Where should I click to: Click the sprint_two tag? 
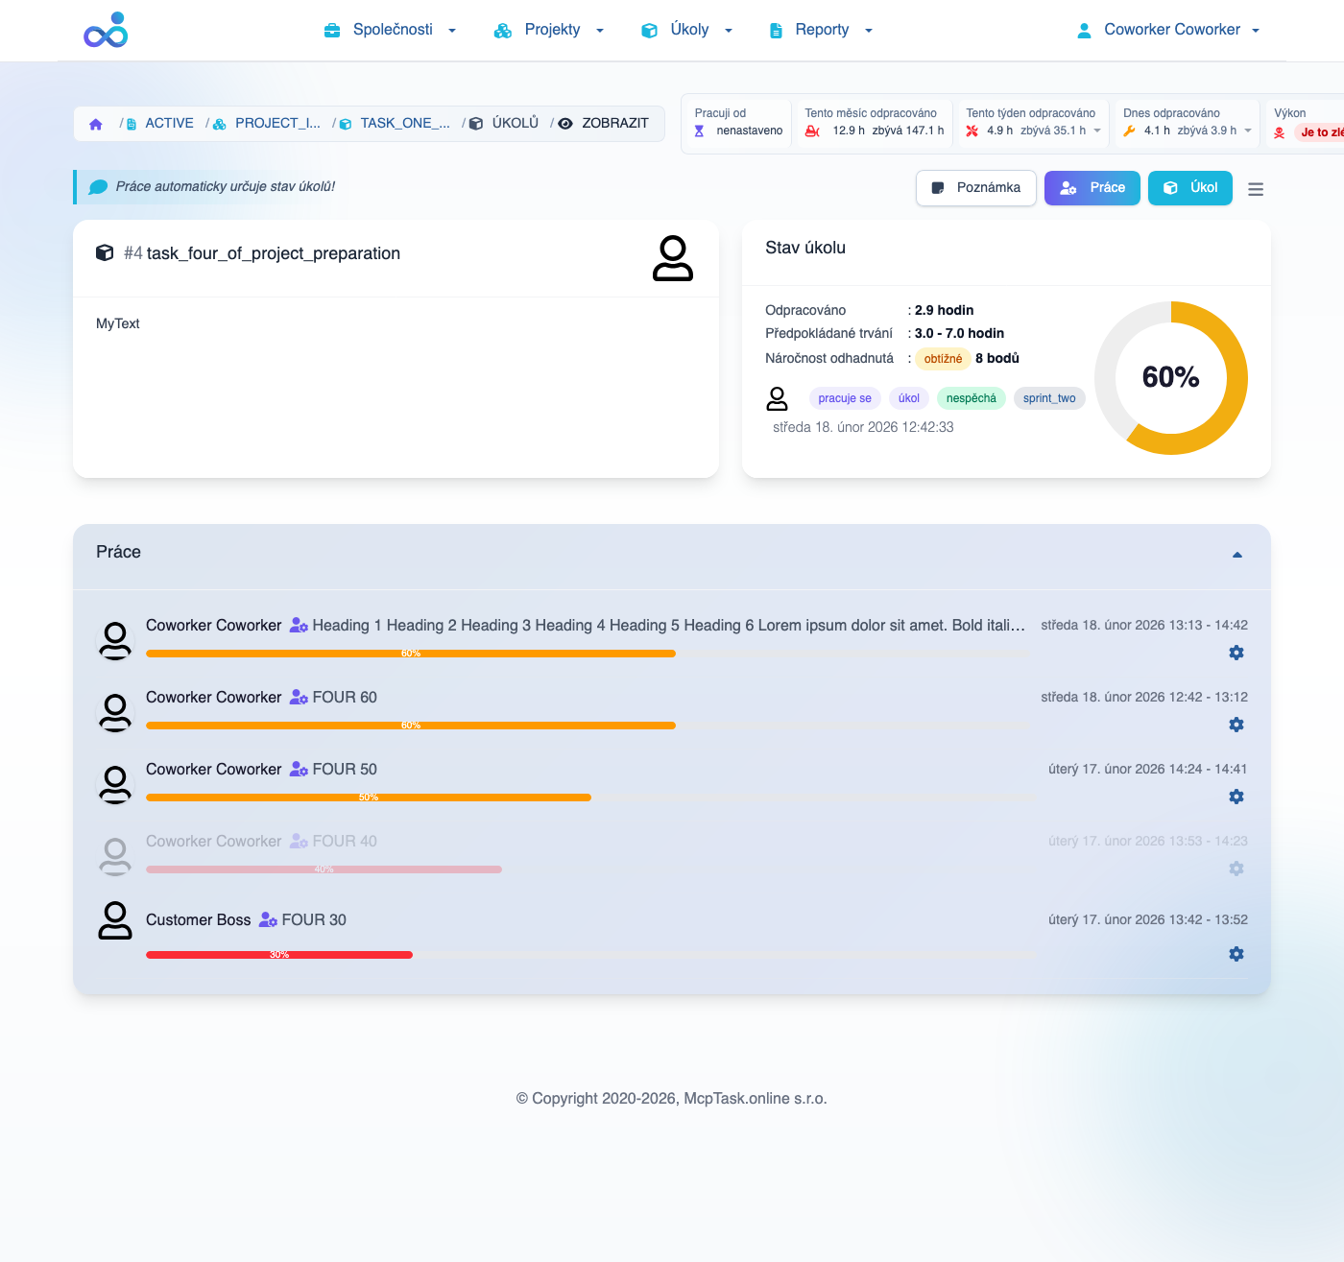[1048, 398]
